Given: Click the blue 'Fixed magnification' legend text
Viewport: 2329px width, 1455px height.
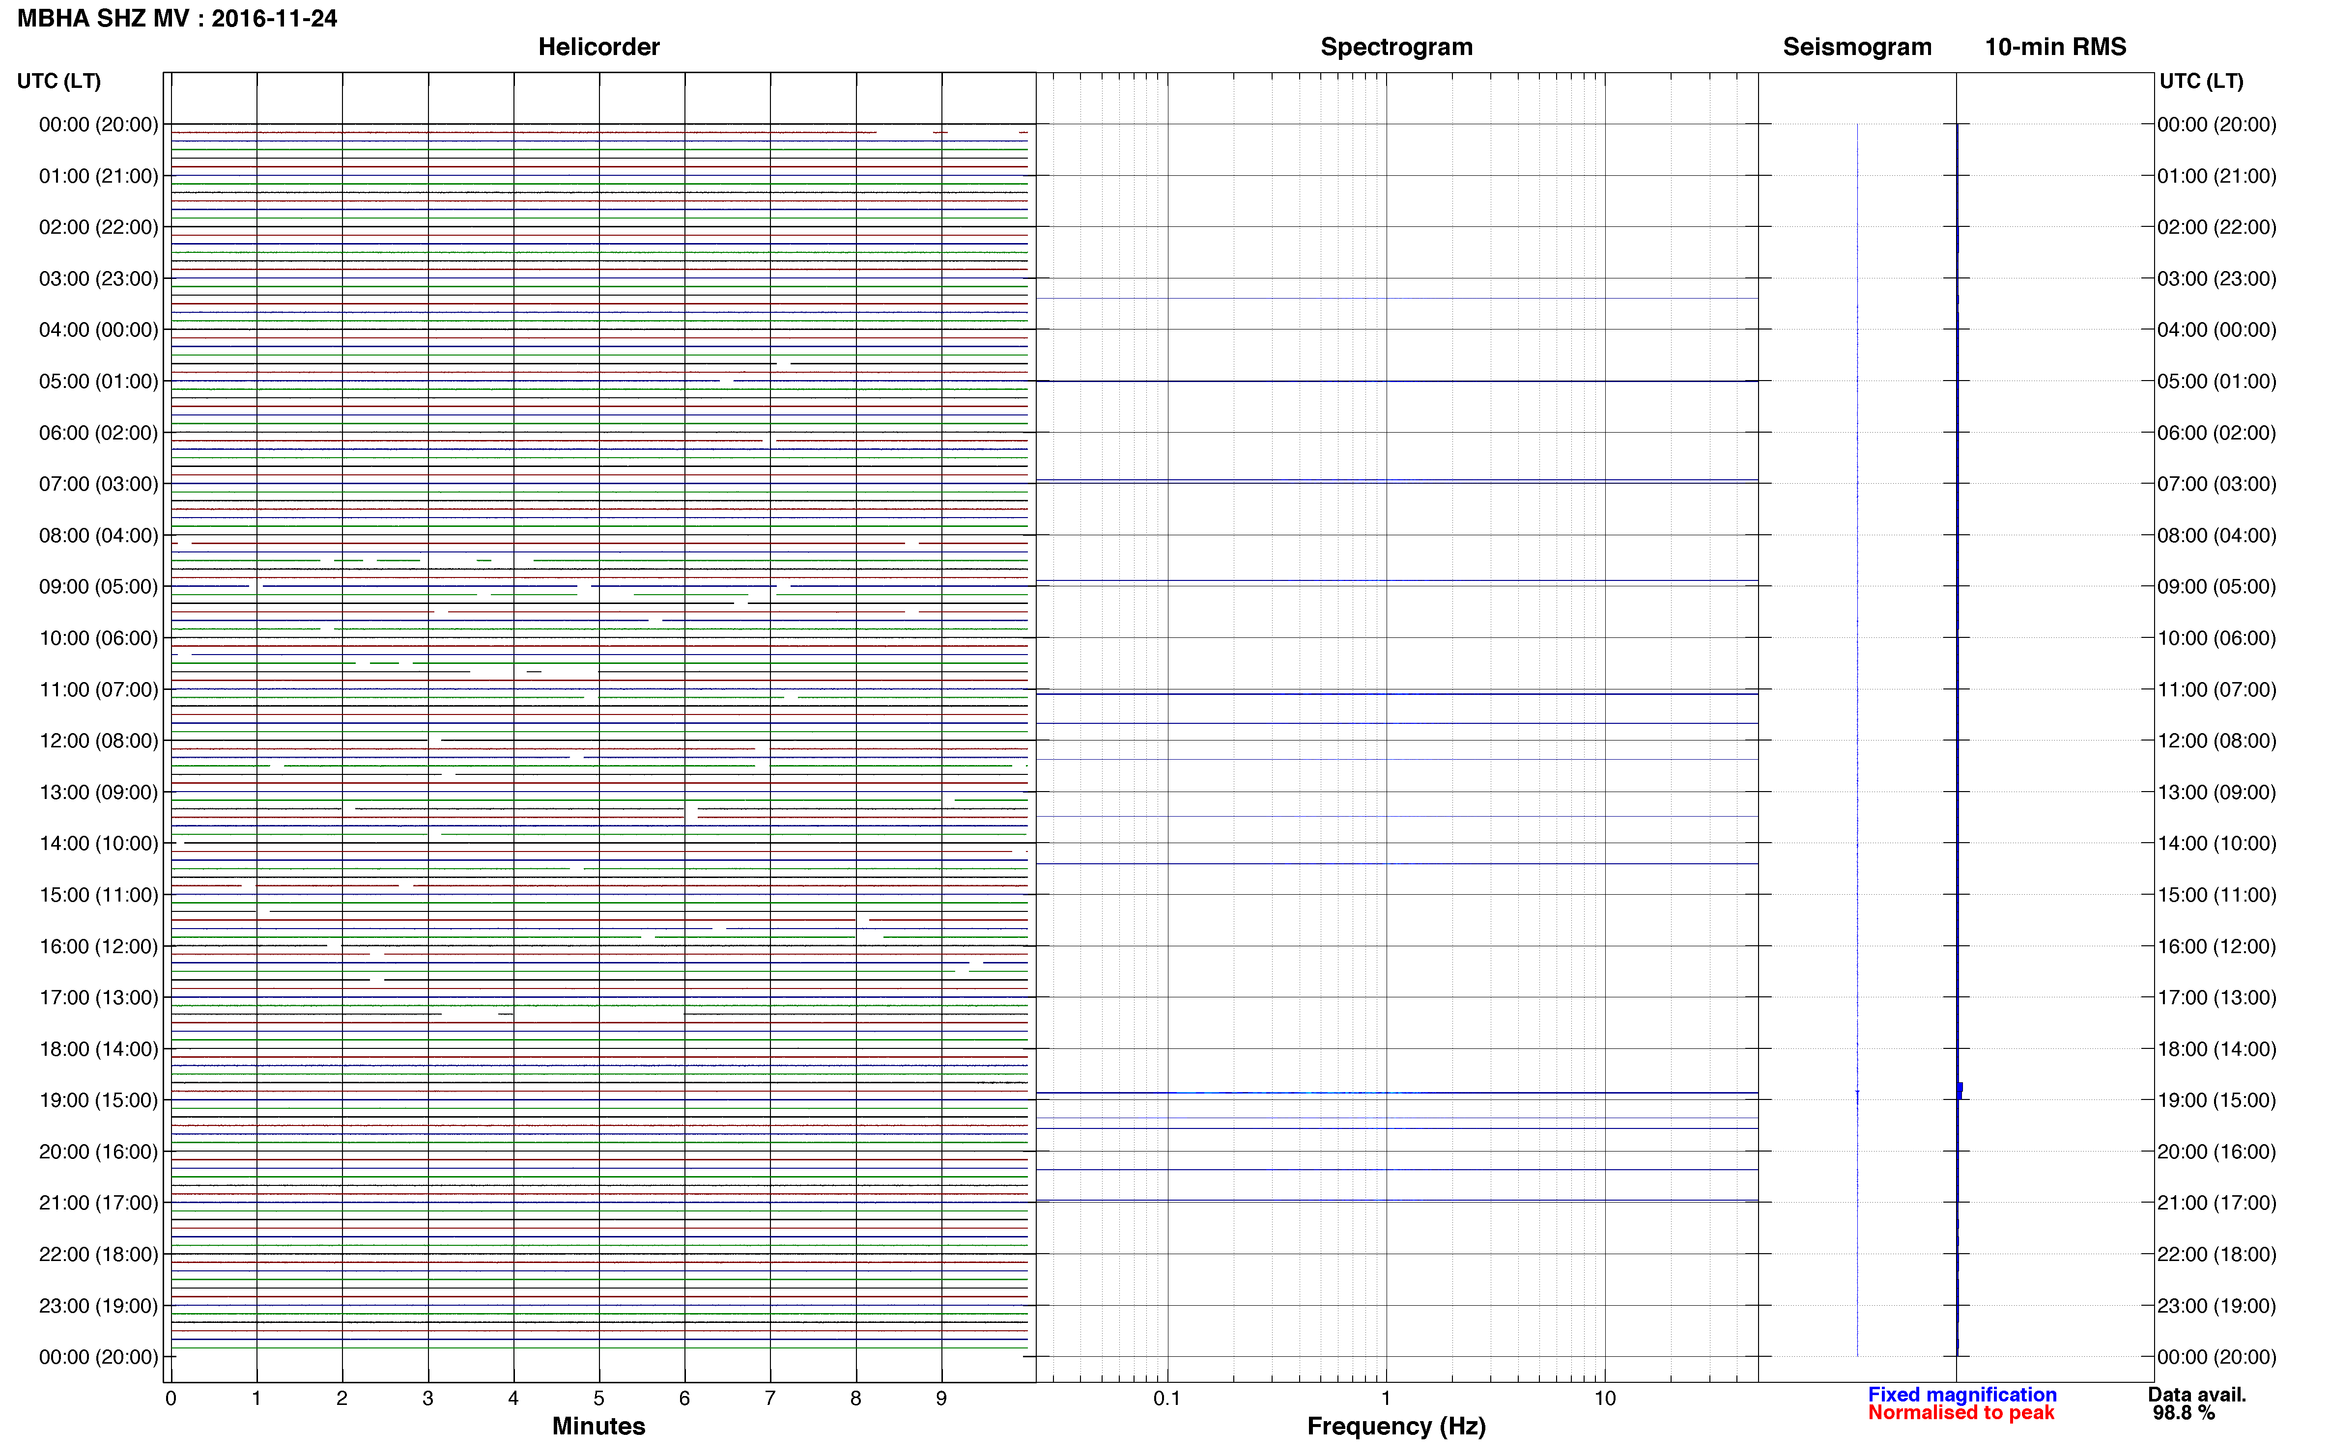Looking at the screenshot, I should pyautogui.click(x=1962, y=1395).
